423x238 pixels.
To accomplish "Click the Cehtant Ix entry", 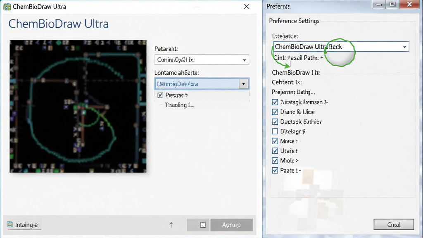I will pyautogui.click(x=287, y=82).
